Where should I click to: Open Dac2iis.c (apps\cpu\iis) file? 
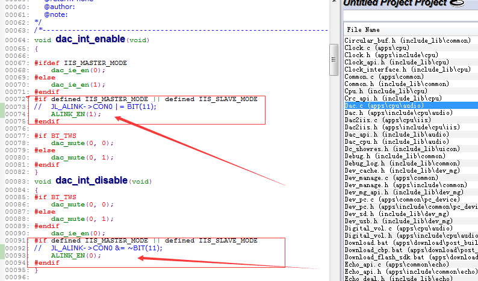pos(388,120)
